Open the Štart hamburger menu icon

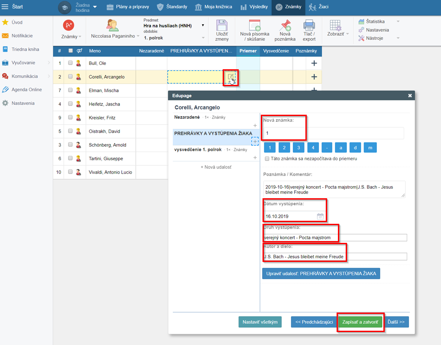(x=5, y=7)
